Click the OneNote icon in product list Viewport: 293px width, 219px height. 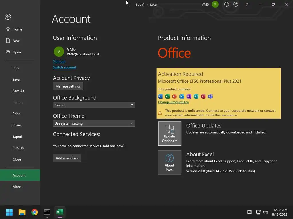189,96
